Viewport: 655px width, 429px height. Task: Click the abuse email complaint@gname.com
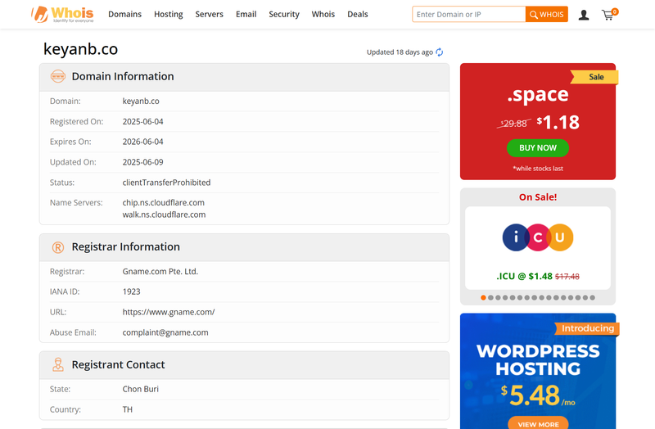point(165,332)
